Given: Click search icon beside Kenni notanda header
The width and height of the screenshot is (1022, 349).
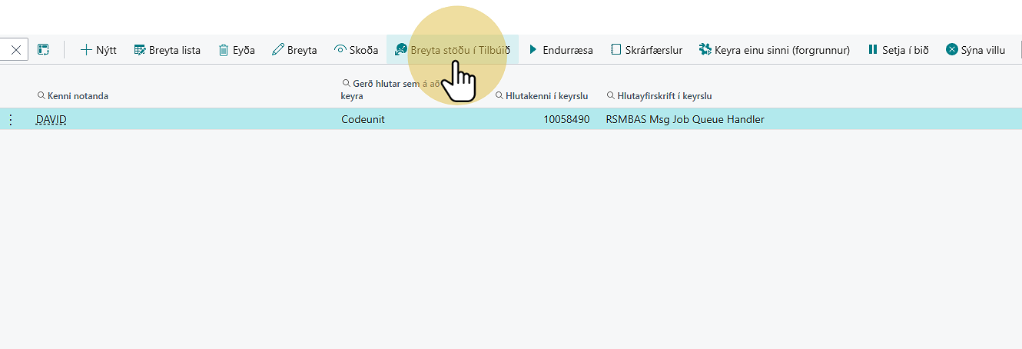Looking at the screenshot, I should (x=41, y=96).
